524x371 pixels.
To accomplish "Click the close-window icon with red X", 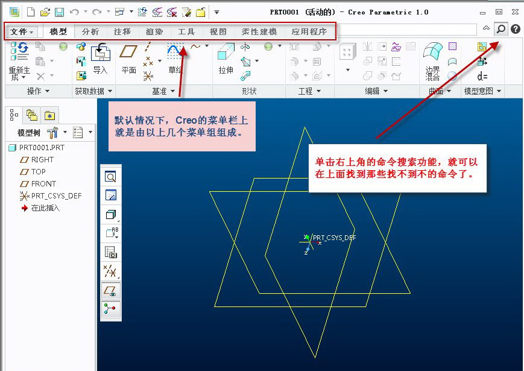I will pos(172,12).
